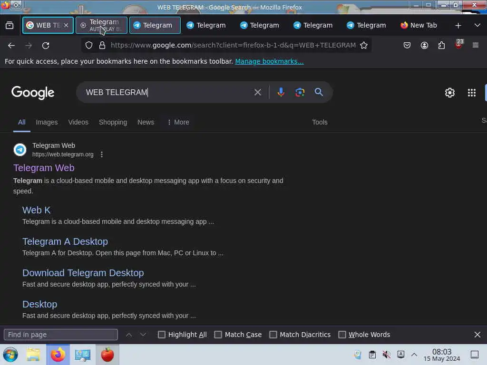
Task: Unmute via muted volume tray icon
Action: coord(387,355)
